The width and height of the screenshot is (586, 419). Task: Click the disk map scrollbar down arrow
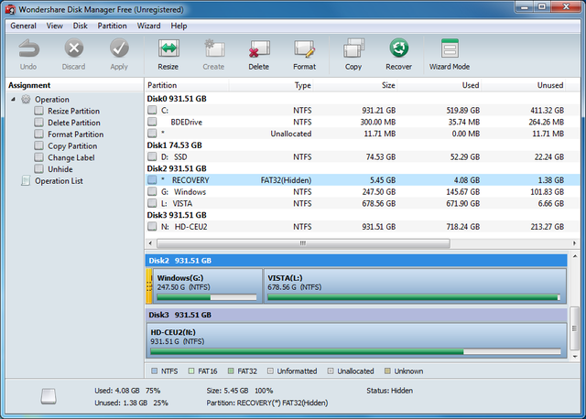coord(575,357)
